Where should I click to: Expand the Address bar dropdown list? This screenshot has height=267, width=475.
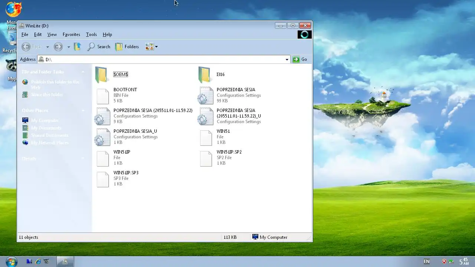287,59
